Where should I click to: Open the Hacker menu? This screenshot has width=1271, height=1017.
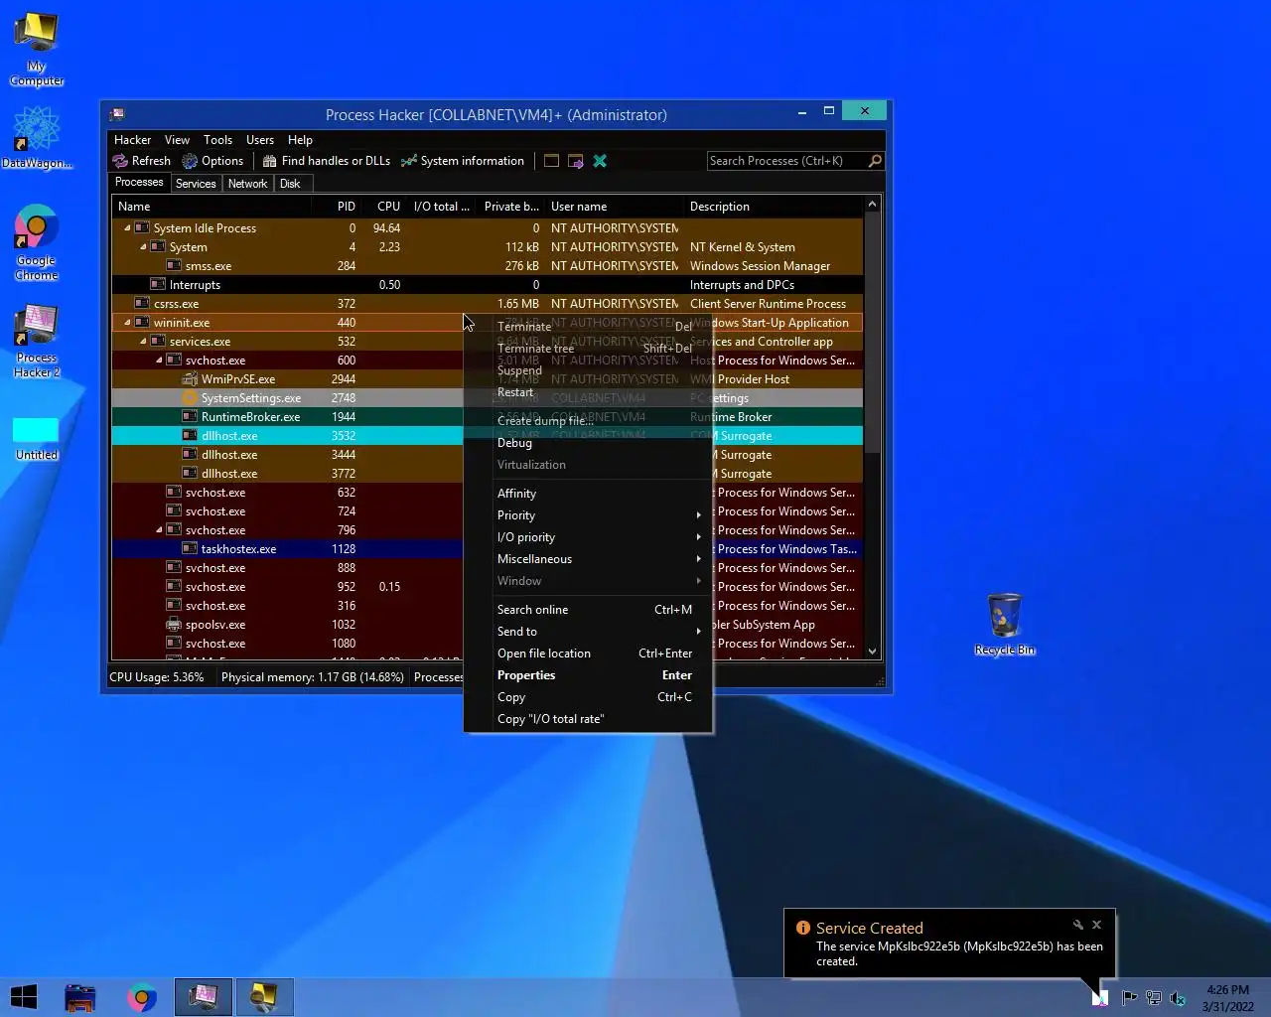pyautogui.click(x=132, y=140)
